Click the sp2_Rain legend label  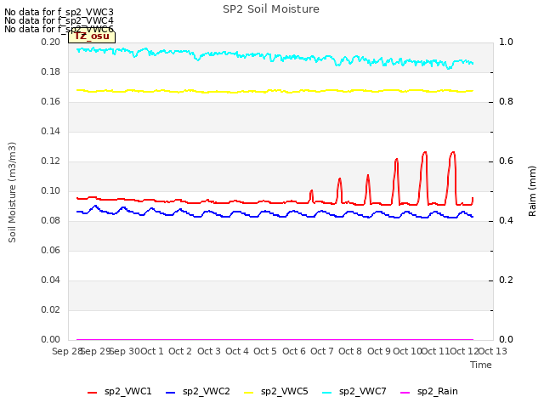[438, 392]
